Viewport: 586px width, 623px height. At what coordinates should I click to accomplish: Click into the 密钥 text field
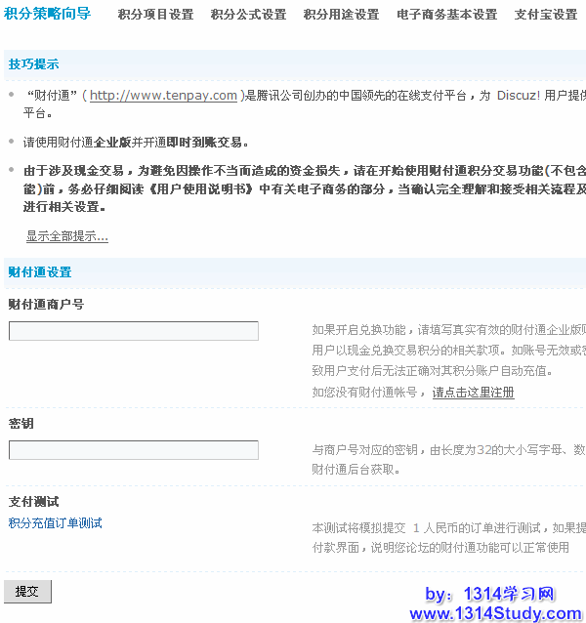[134, 450]
